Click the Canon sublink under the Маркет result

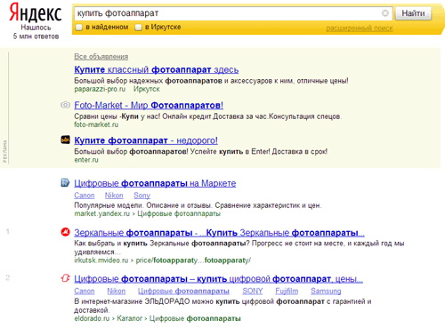[x=85, y=196]
